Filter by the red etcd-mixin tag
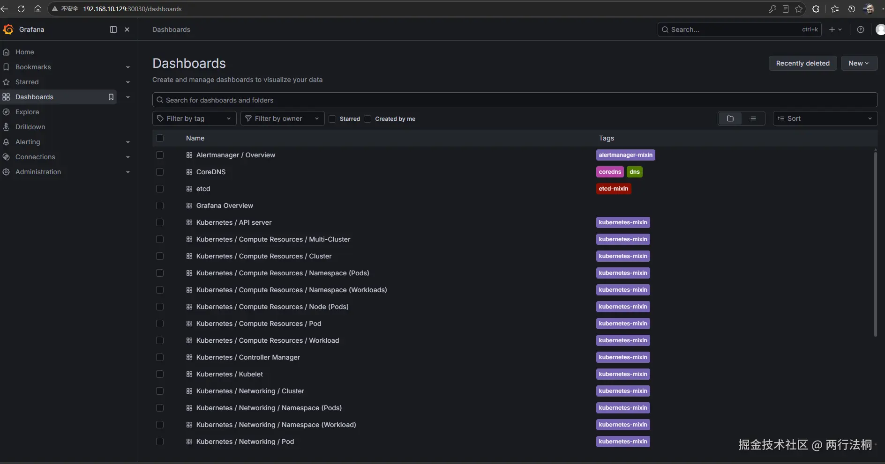 click(x=614, y=189)
